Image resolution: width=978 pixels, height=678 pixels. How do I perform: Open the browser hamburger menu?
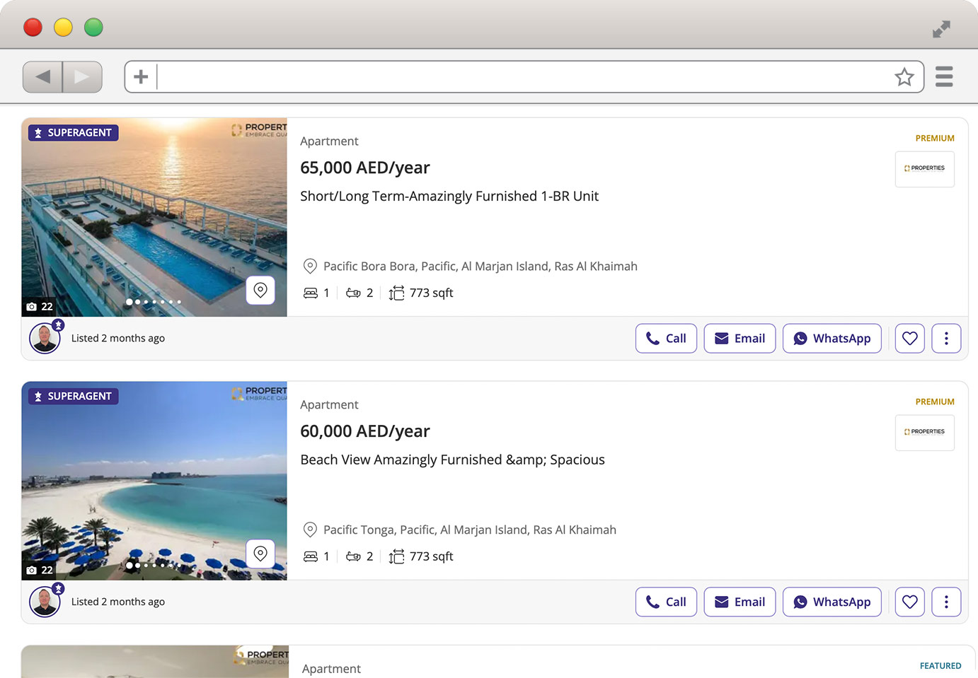944,76
